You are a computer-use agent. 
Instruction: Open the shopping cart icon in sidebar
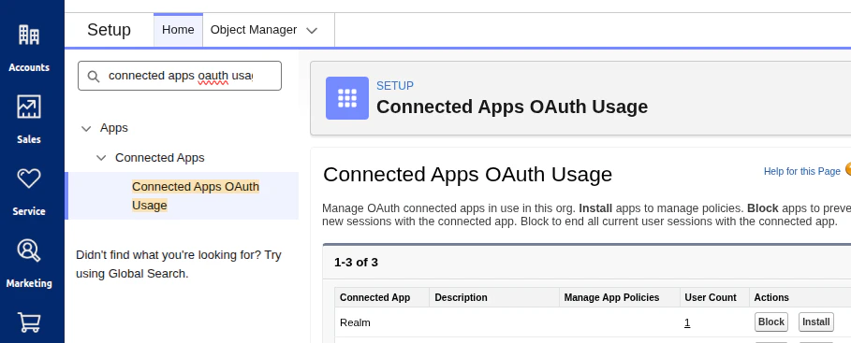point(29,322)
